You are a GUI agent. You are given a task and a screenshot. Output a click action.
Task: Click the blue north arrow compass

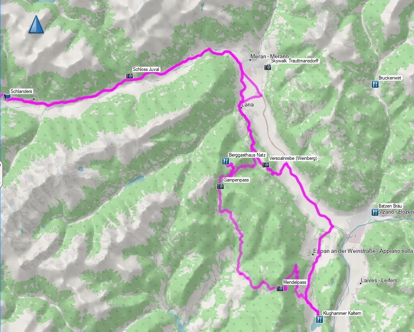[36, 24]
